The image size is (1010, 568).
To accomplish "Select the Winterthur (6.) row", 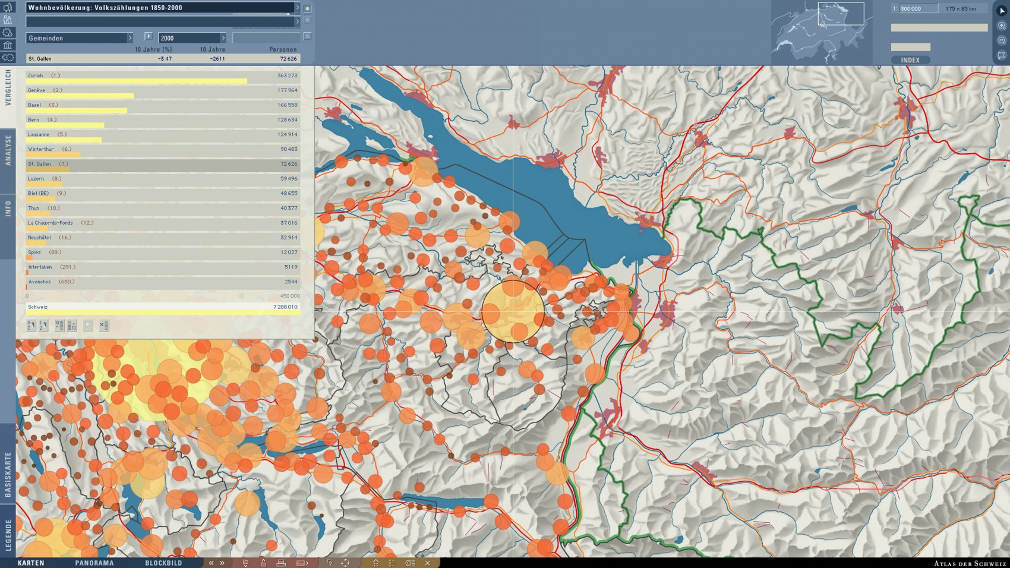I will pos(163,151).
